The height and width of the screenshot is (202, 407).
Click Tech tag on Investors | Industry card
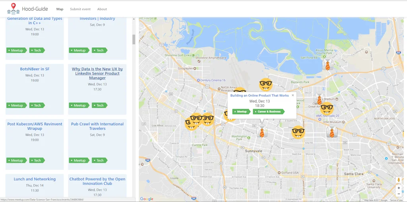(100, 50)
